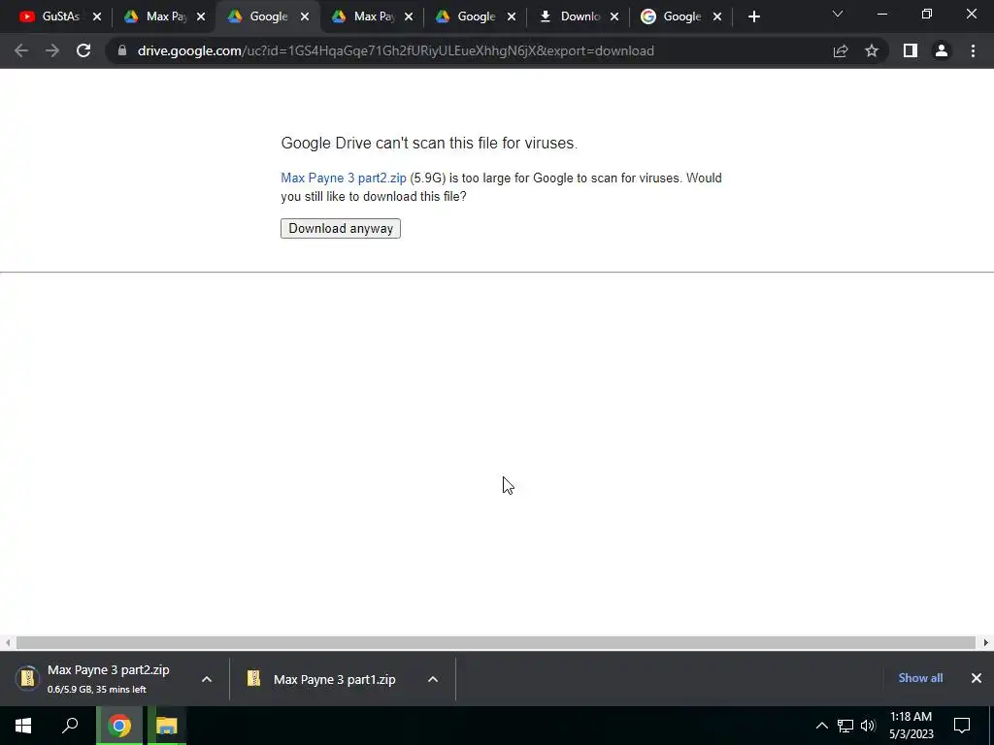
Task: Click the Max Payne 3 part2.zip link
Action: 344,178
